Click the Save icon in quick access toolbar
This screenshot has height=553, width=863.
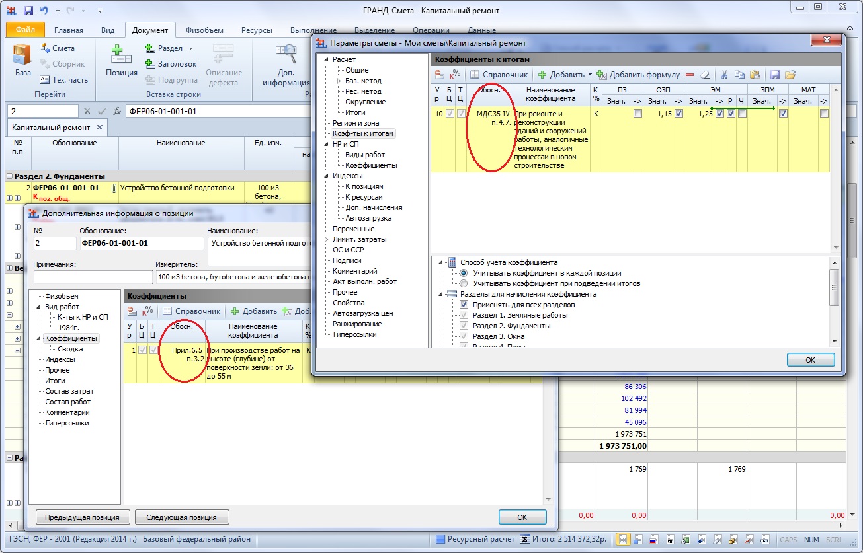click(x=28, y=11)
